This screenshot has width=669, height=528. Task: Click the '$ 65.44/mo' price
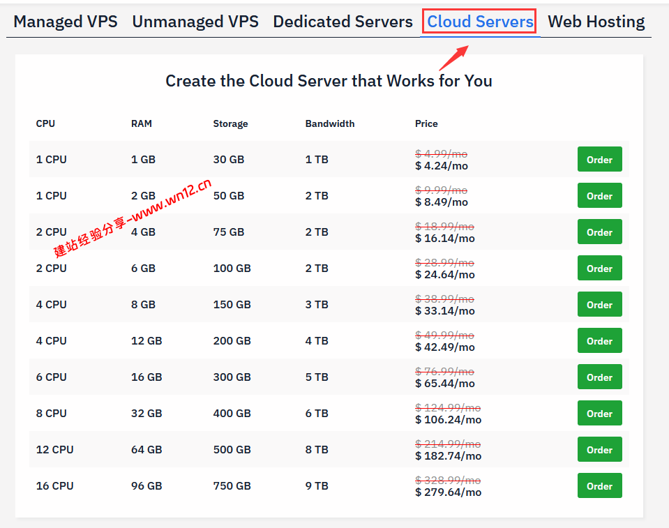[x=444, y=384]
